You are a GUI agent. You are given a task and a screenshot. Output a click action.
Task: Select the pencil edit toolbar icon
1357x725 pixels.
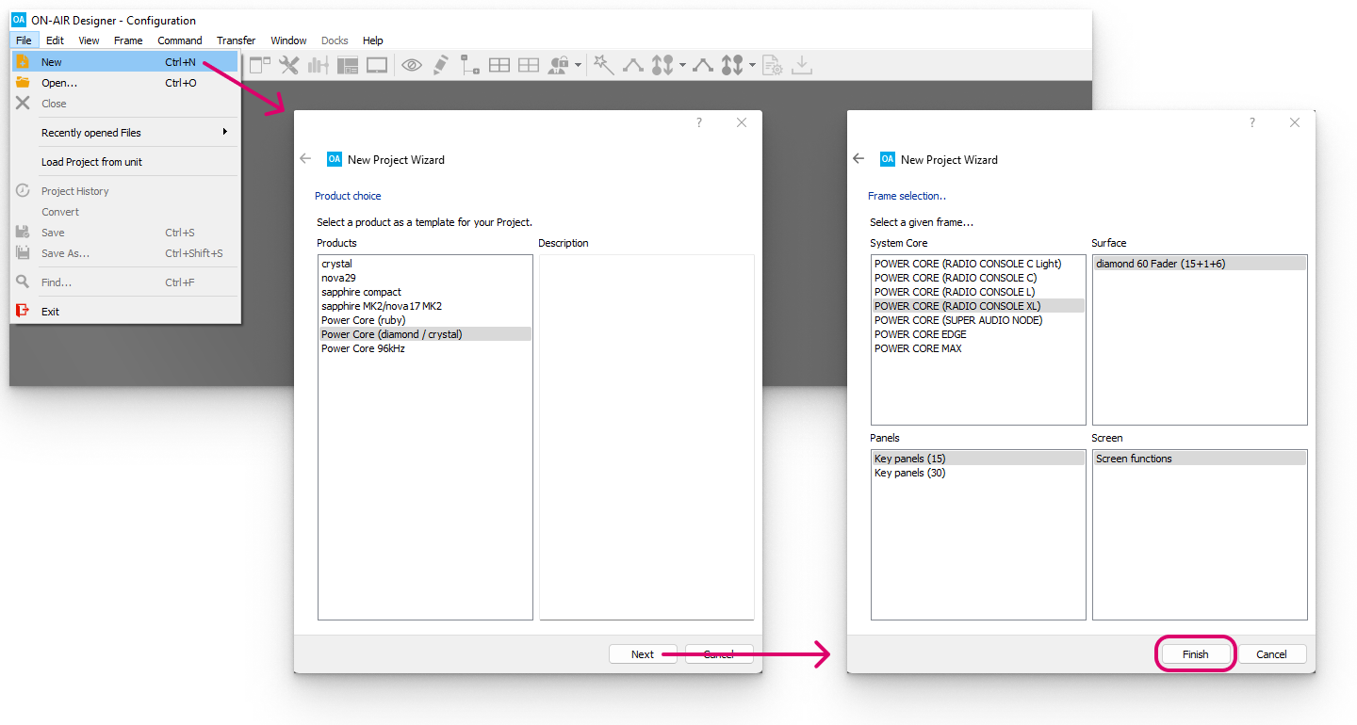(x=440, y=65)
